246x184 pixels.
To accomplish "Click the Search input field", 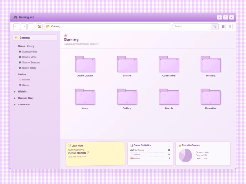I will (192, 26).
